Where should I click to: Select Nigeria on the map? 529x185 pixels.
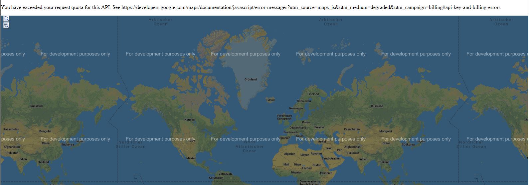(296, 172)
